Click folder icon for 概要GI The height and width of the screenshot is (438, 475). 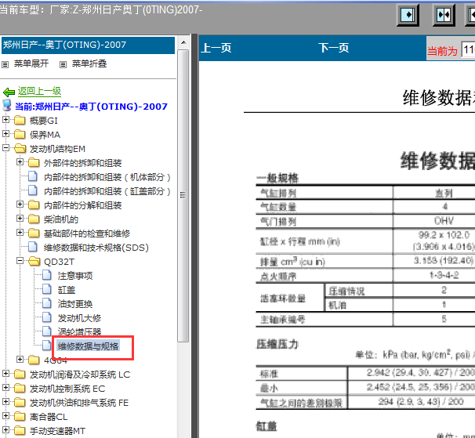(x=20, y=120)
